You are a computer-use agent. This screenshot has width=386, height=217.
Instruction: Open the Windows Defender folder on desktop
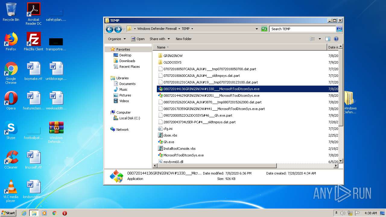(350, 102)
